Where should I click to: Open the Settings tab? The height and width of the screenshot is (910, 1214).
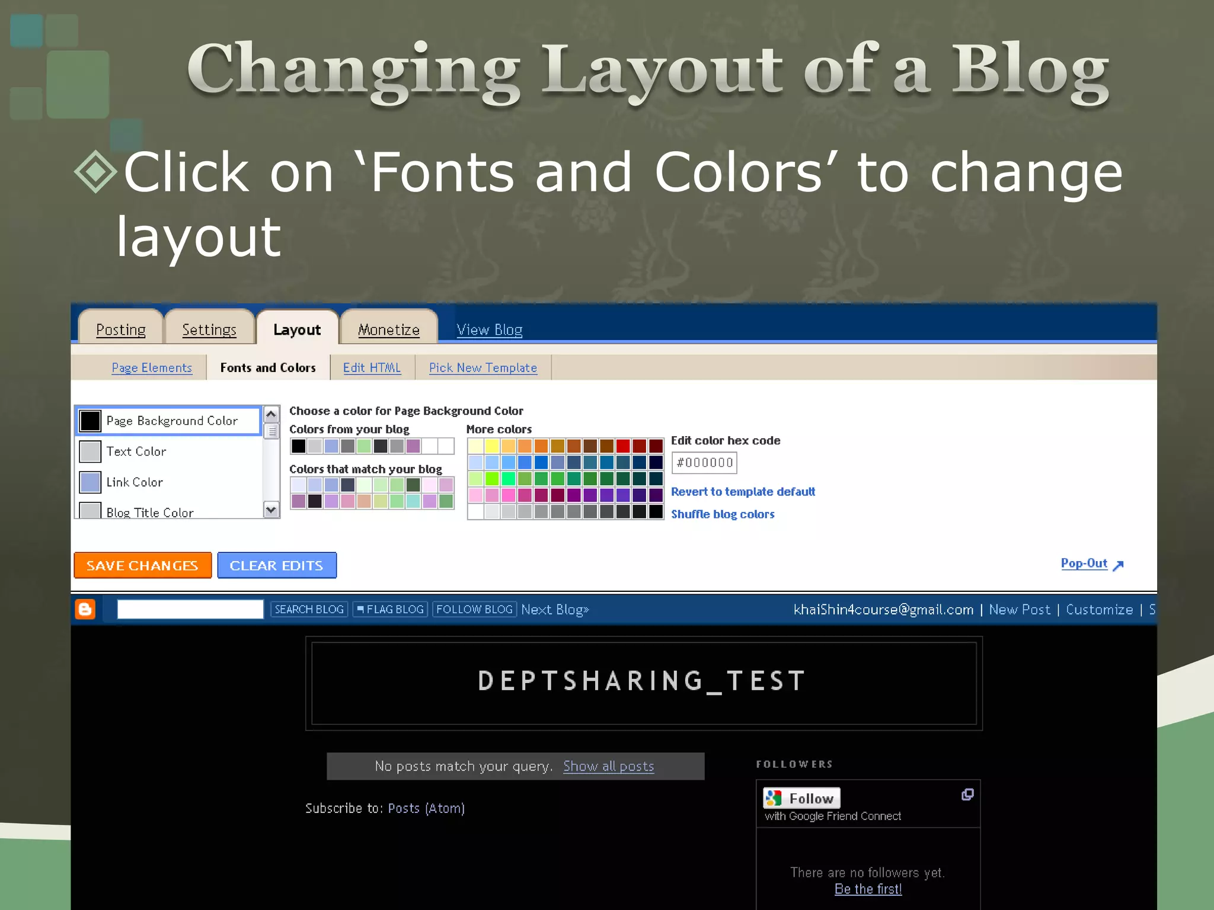click(209, 329)
